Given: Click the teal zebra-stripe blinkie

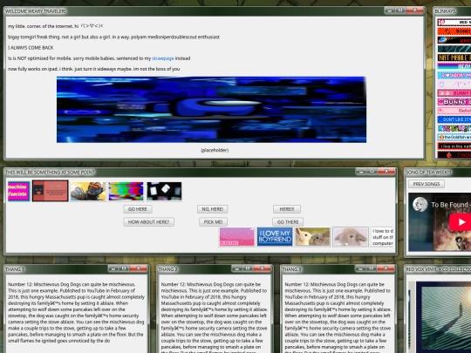Looking at the screenshot, I should (454, 49).
